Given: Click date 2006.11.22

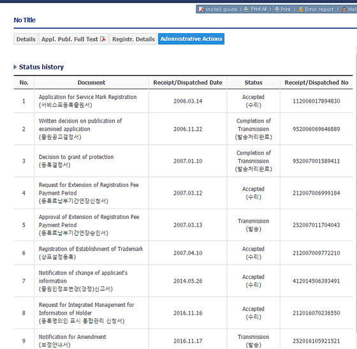Looking at the screenshot, I should (x=188, y=129).
